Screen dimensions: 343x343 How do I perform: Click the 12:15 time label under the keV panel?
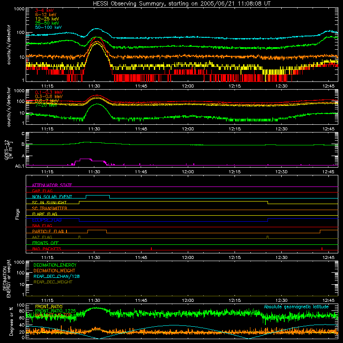click(235, 86)
